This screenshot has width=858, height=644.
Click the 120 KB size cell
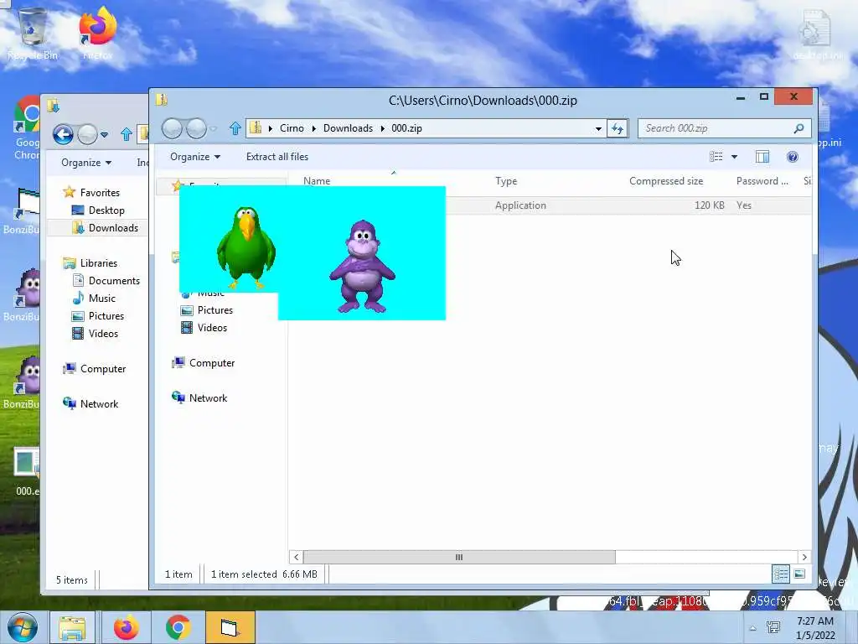click(x=709, y=205)
